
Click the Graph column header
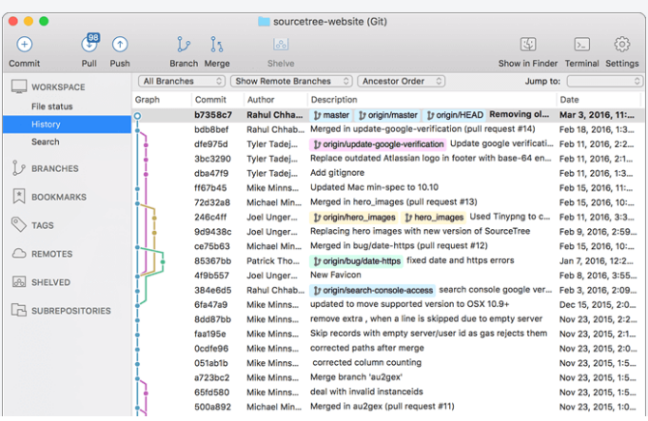pyautogui.click(x=147, y=100)
